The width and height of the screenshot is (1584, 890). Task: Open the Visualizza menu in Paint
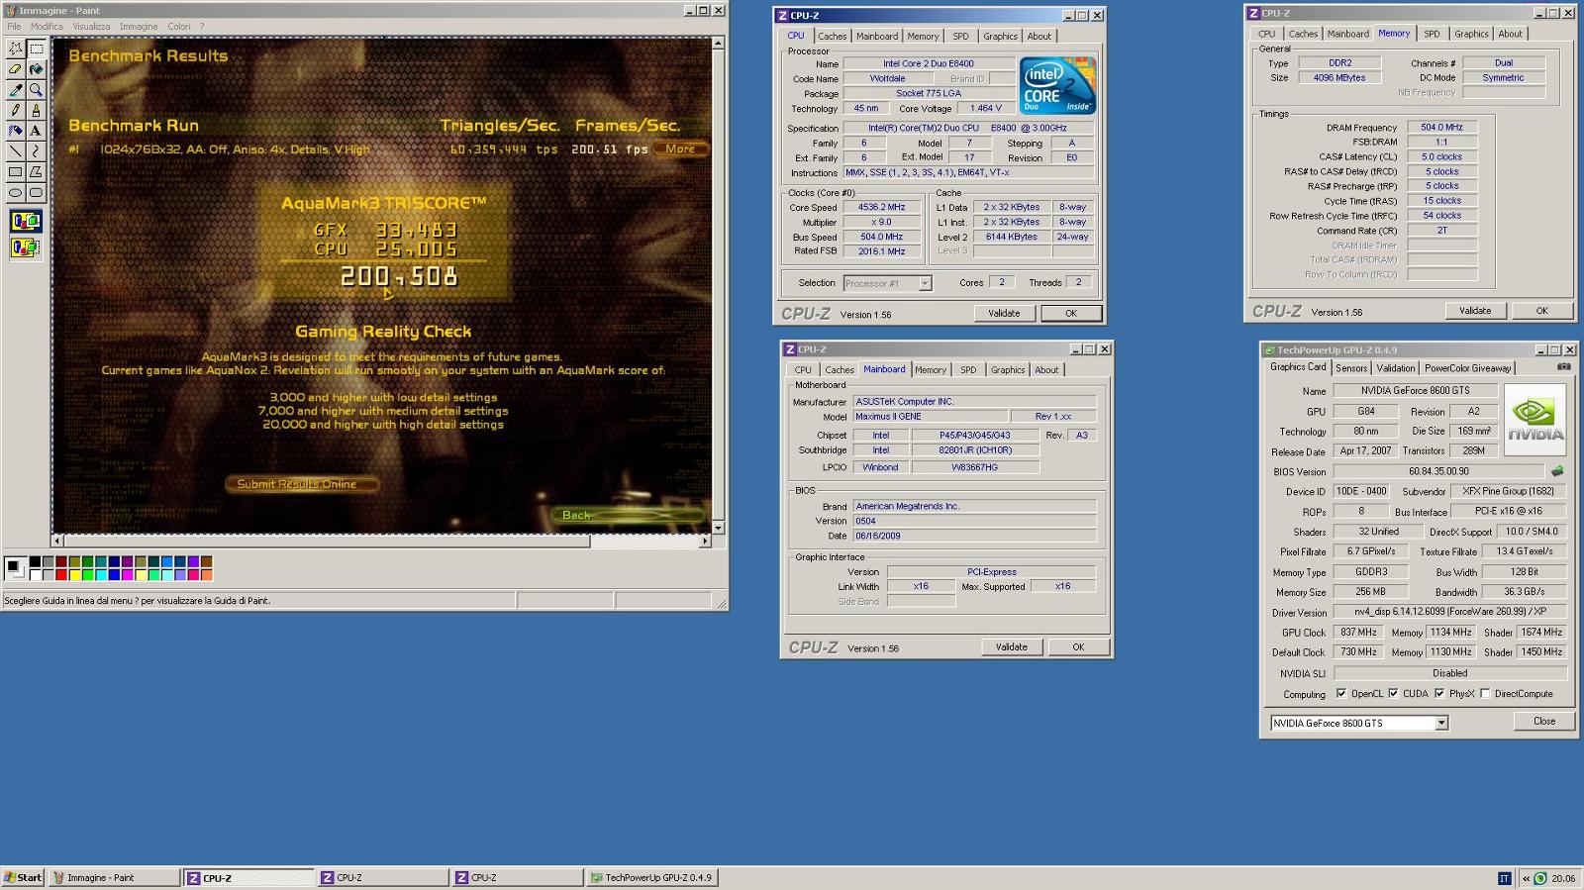[x=91, y=27]
